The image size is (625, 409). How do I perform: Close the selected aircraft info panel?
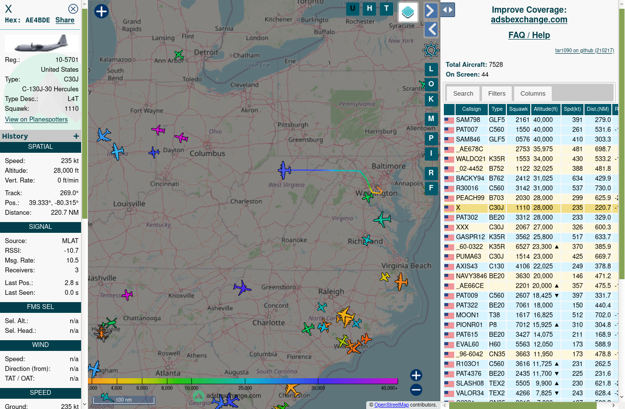coord(73,9)
